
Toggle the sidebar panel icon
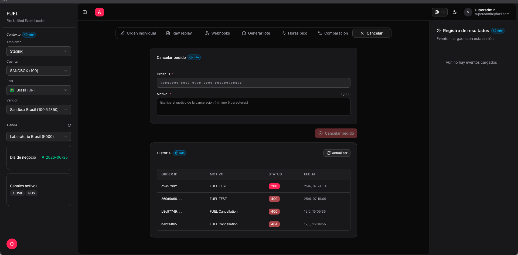pyautogui.click(x=85, y=12)
